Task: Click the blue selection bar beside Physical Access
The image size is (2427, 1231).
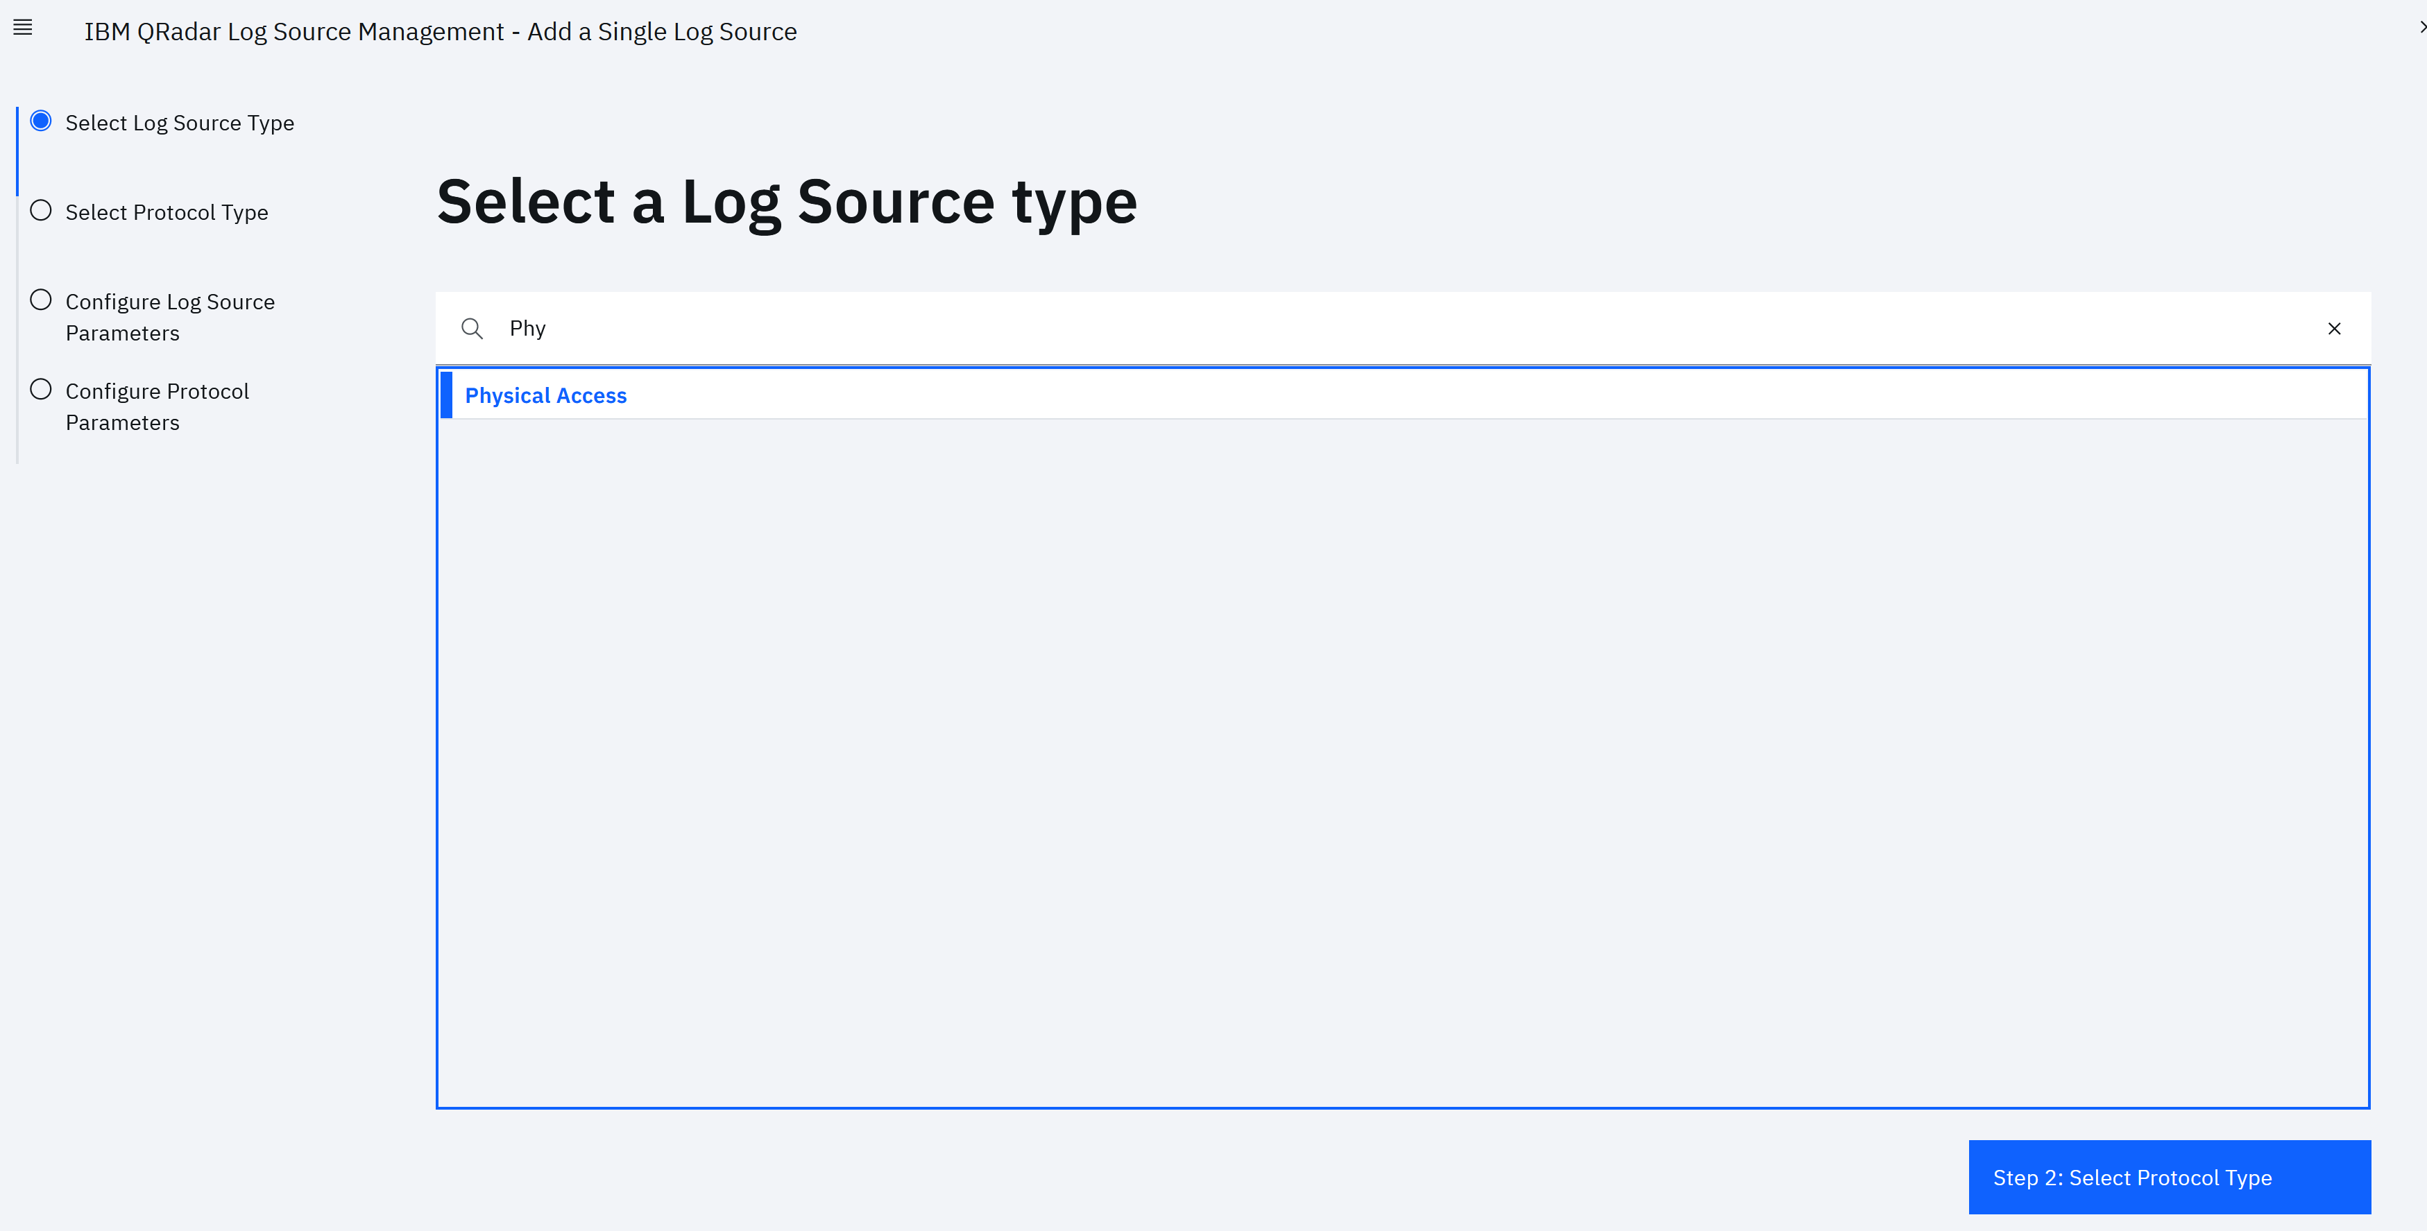Action: 447,395
